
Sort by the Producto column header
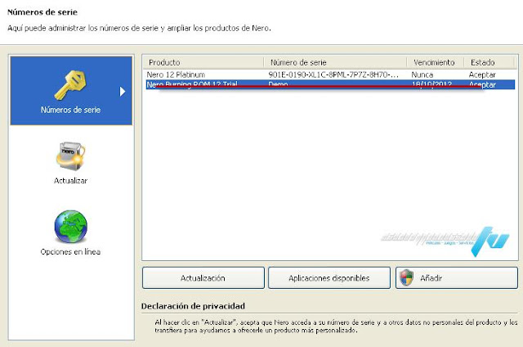coord(203,62)
